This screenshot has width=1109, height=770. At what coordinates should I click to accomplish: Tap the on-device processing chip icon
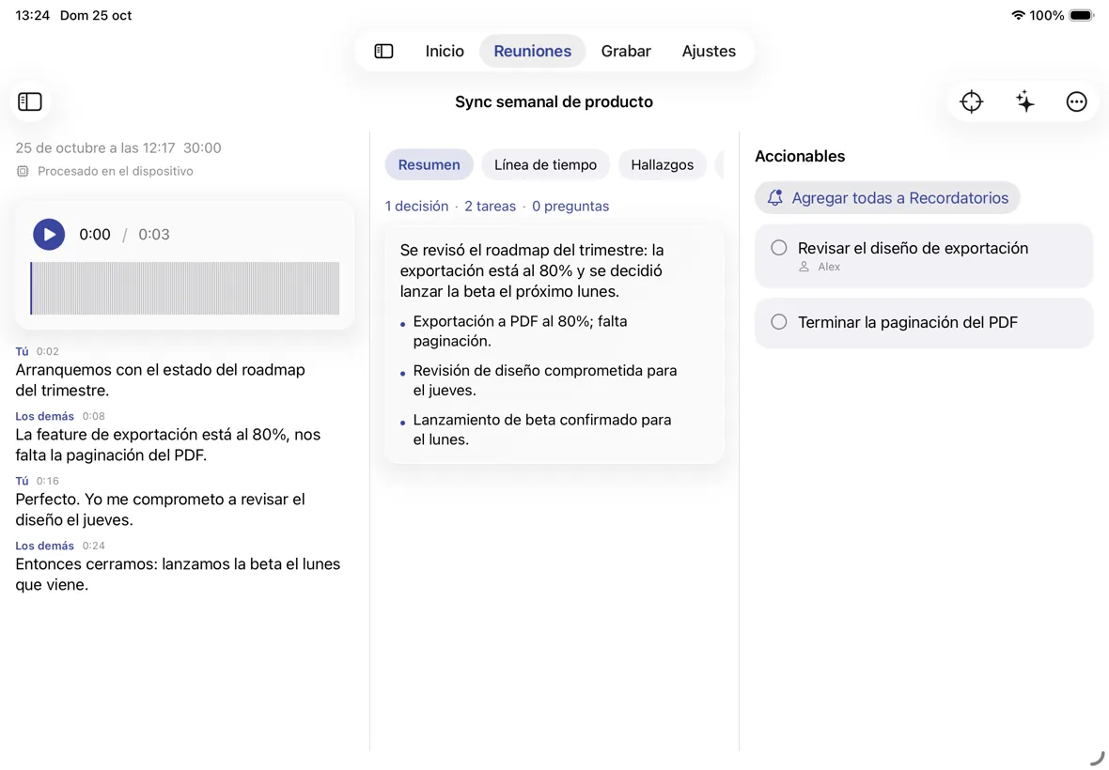coord(23,171)
